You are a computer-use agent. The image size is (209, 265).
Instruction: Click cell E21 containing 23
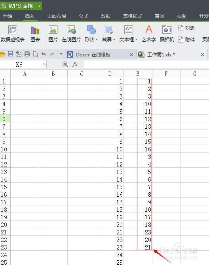pyautogui.click(x=138, y=232)
